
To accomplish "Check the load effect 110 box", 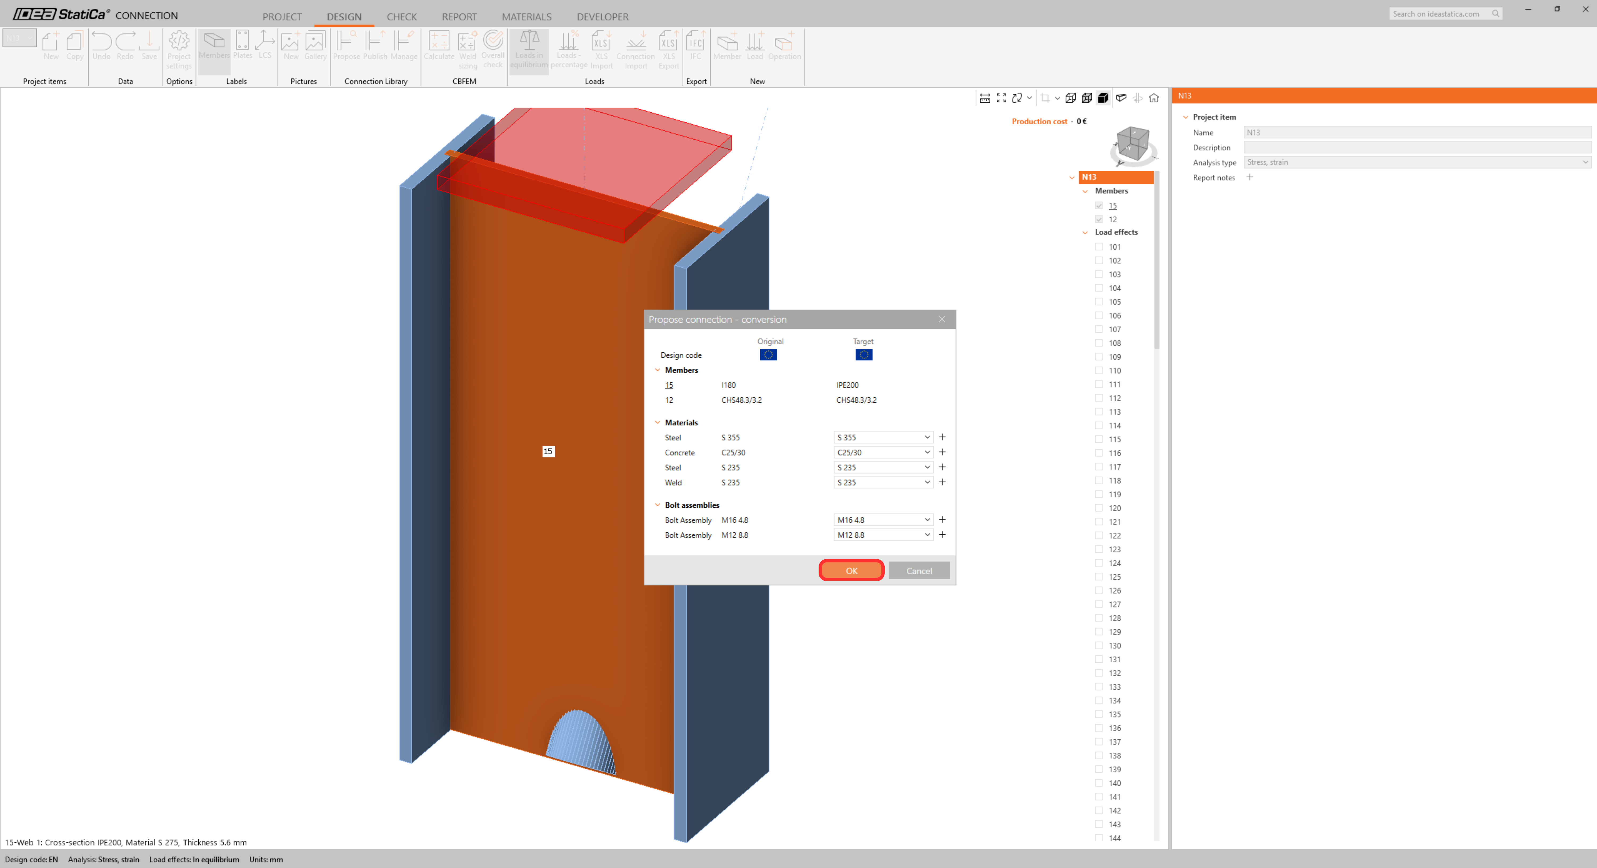I will point(1099,370).
